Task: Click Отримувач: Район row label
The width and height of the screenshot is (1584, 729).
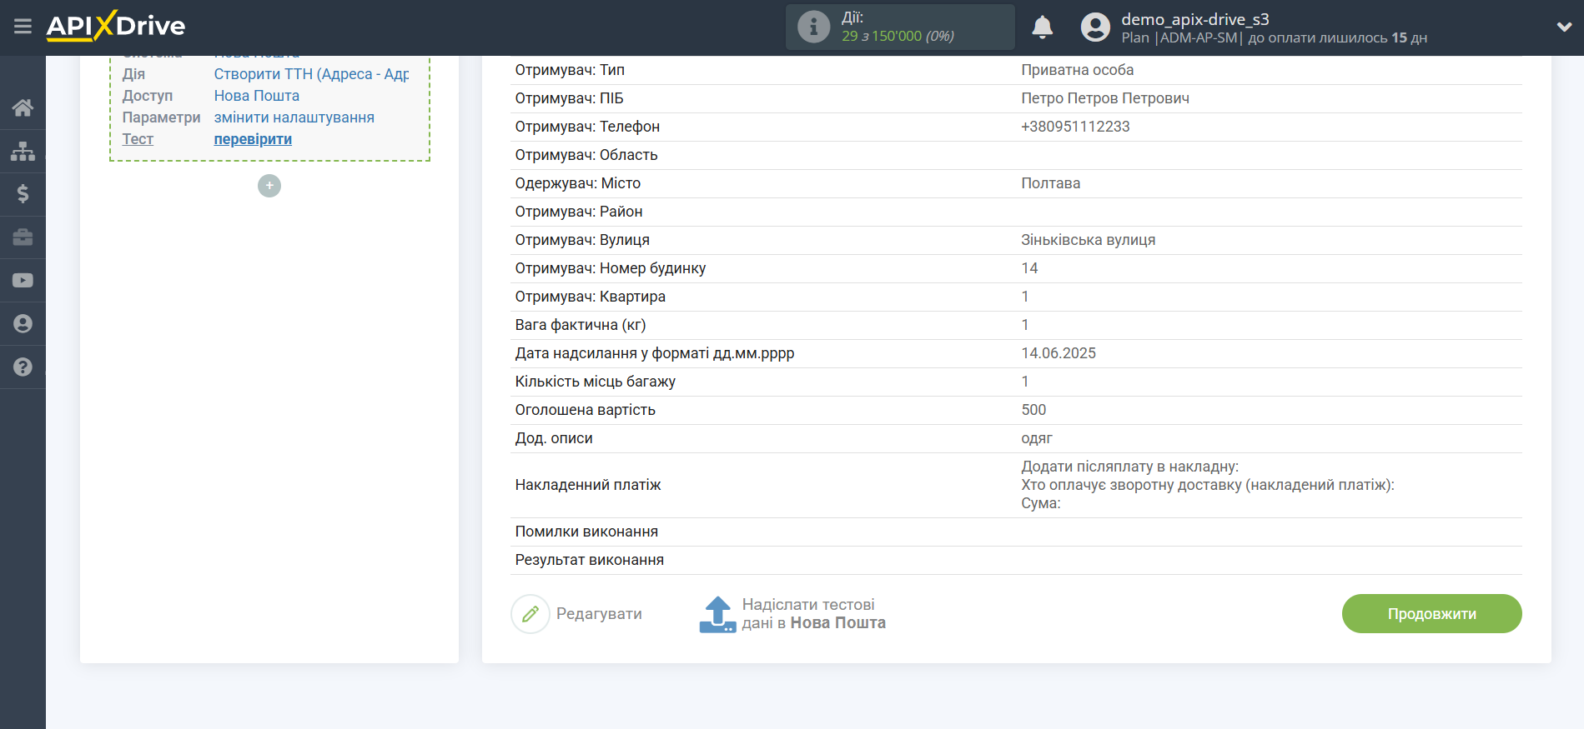Action: click(x=578, y=212)
